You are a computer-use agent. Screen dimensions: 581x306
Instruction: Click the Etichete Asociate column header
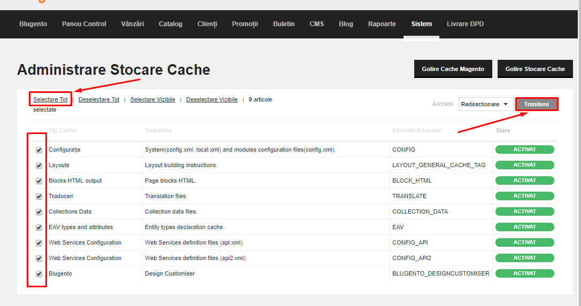coord(417,131)
